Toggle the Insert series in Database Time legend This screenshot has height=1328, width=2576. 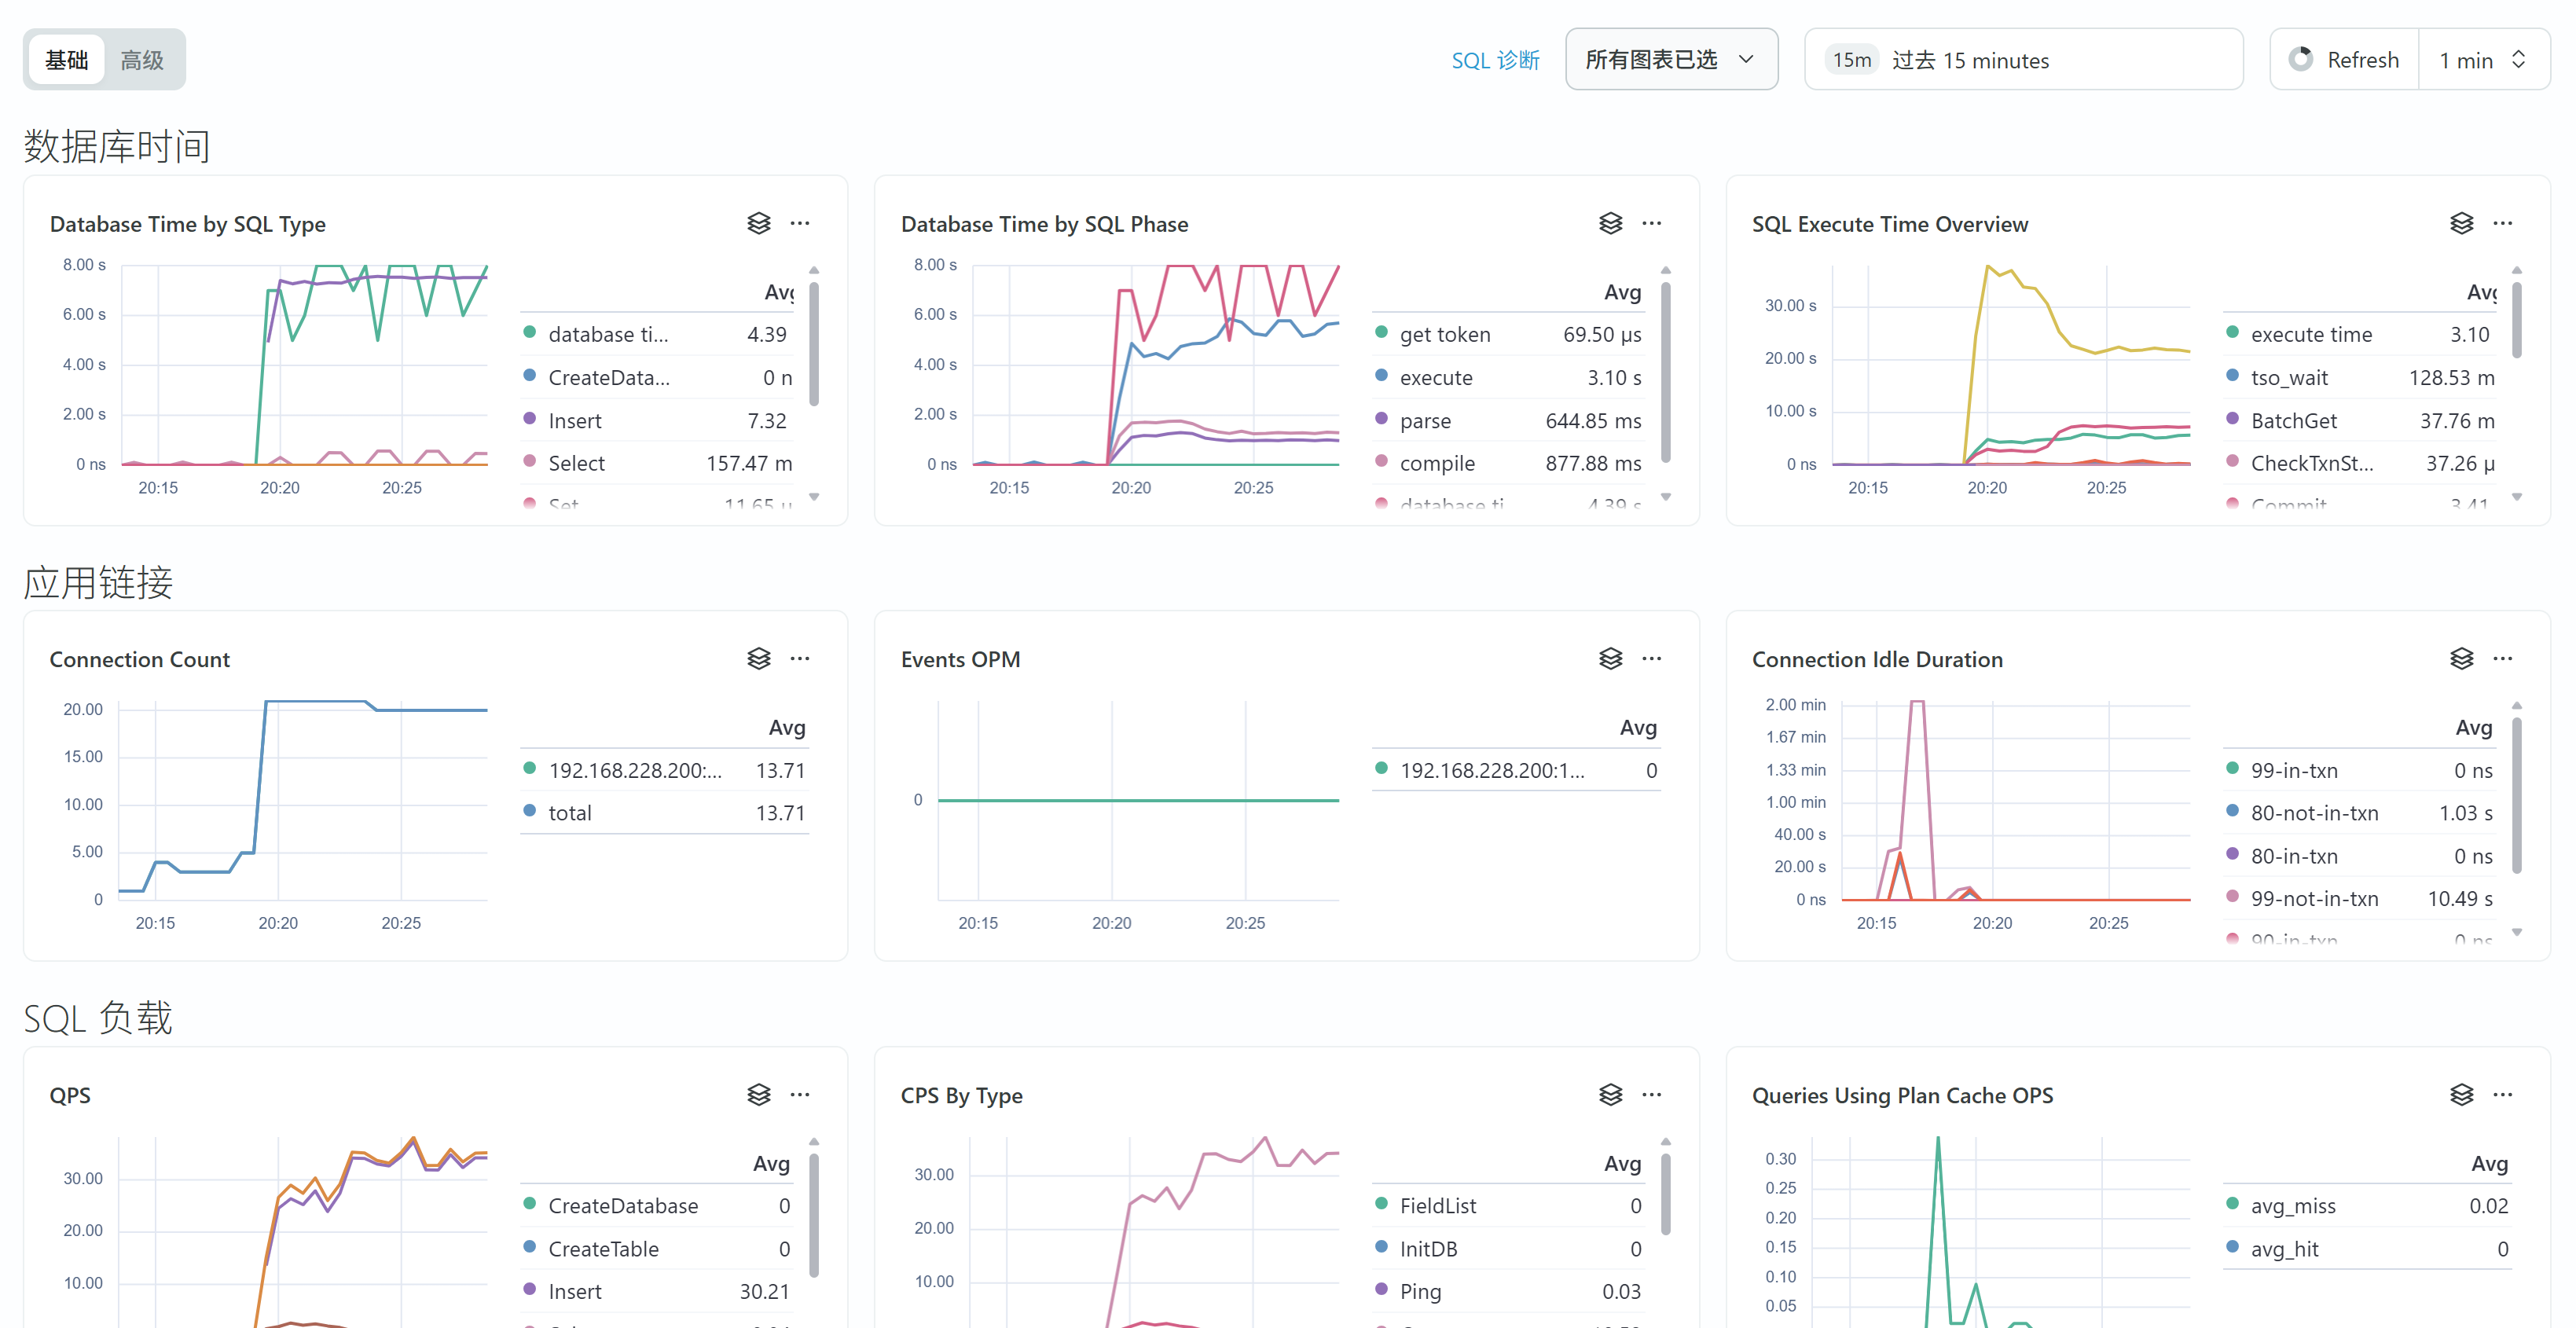pos(575,421)
